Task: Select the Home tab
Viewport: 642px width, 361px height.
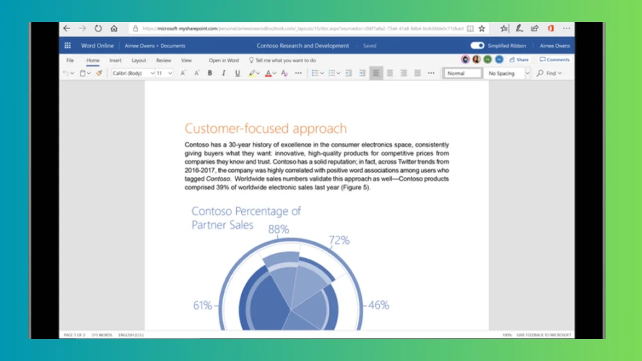Action: tap(93, 60)
